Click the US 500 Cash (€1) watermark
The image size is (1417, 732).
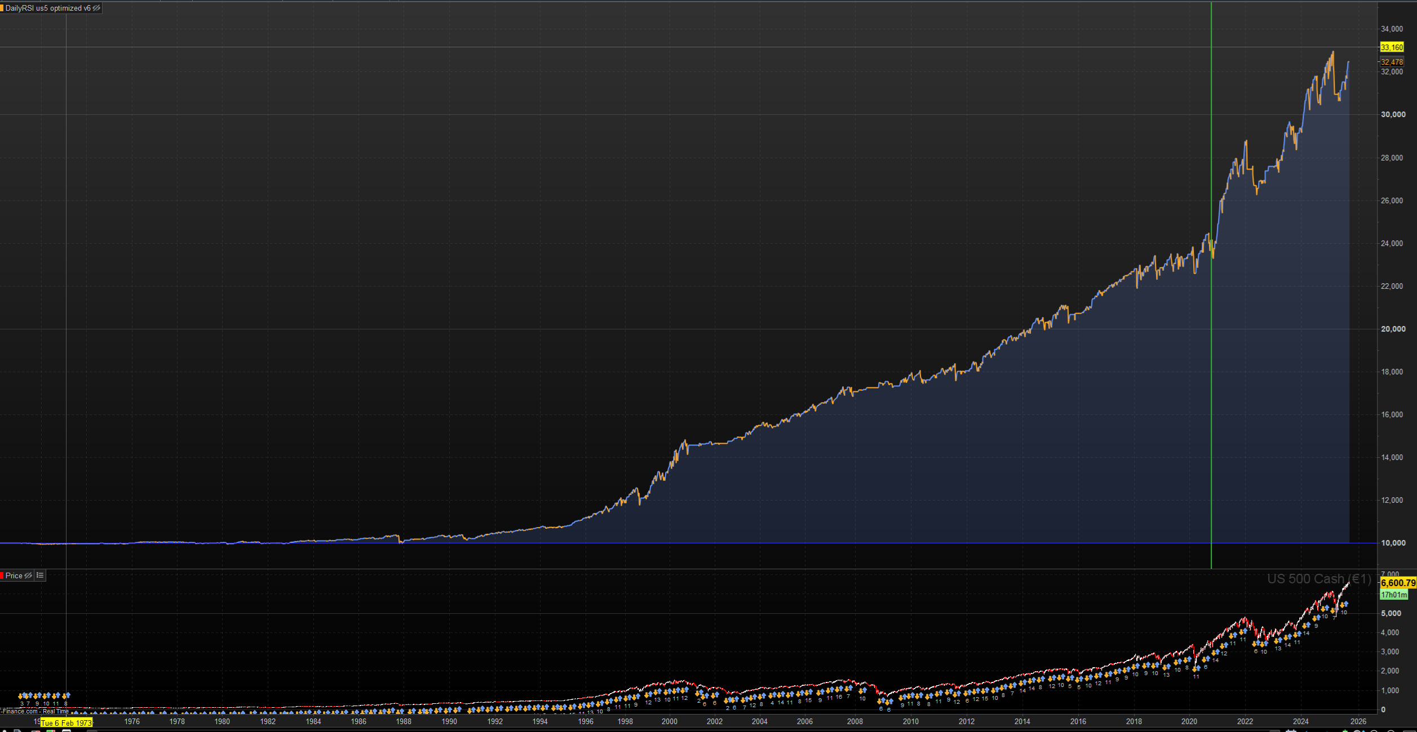click(1319, 579)
